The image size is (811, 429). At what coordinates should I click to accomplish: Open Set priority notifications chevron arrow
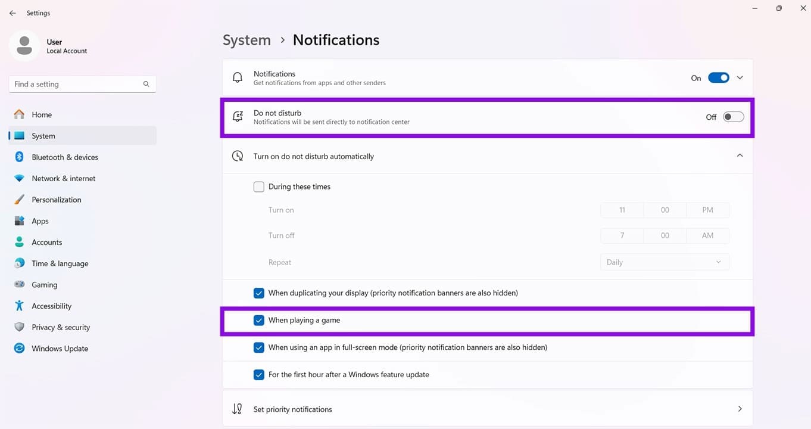[740, 409]
